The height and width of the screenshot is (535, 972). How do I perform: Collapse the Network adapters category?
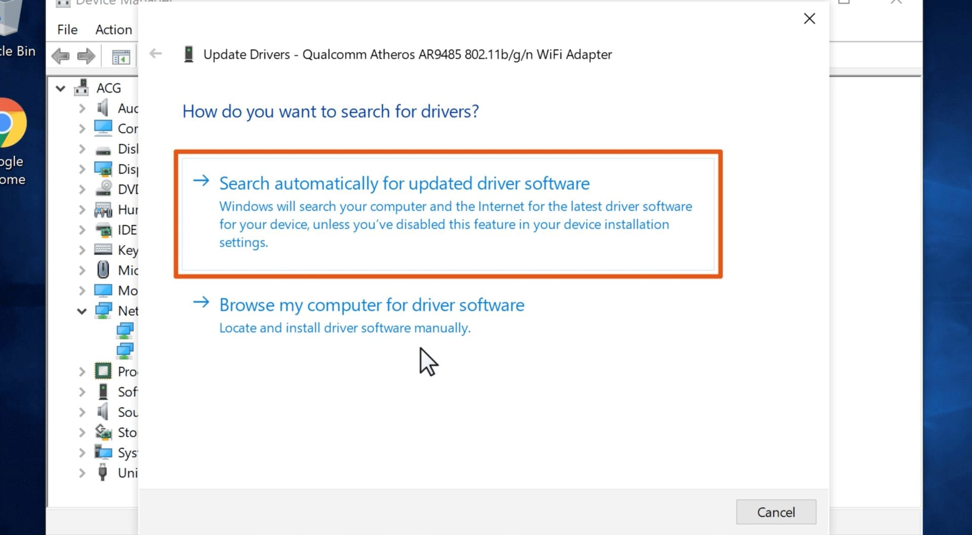point(82,311)
